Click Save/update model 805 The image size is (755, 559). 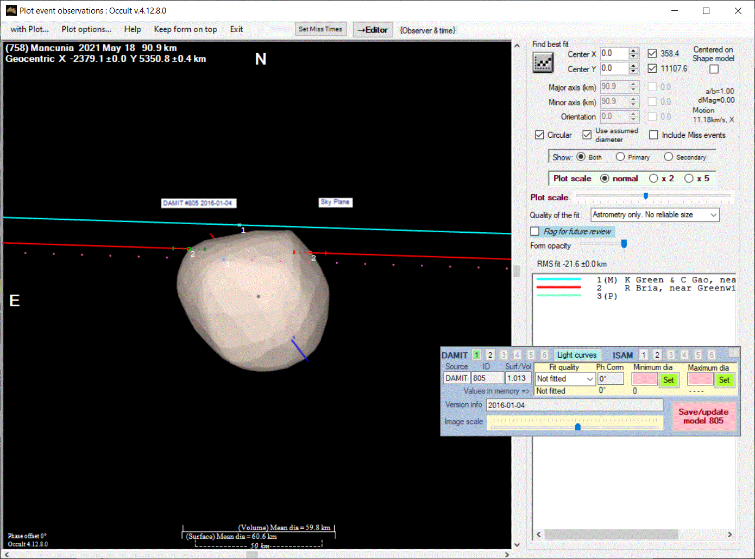[x=703, y=416]
